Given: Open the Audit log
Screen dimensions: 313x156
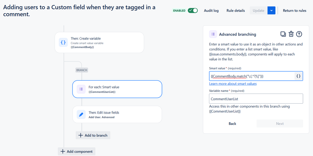Looking at the screenshot, I should click(x=211, y=11).
